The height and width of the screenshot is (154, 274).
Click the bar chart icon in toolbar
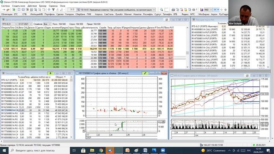[202, 10]
